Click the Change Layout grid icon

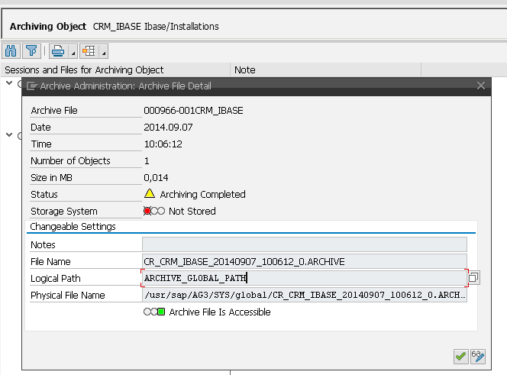pyautogui.click(x=89, y=51)
